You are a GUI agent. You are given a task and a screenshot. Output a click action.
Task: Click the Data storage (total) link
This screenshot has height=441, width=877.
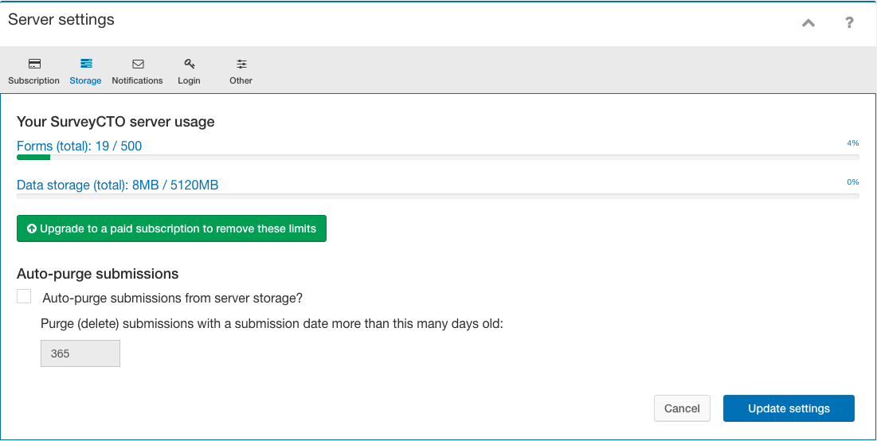[x=117, y=185]
